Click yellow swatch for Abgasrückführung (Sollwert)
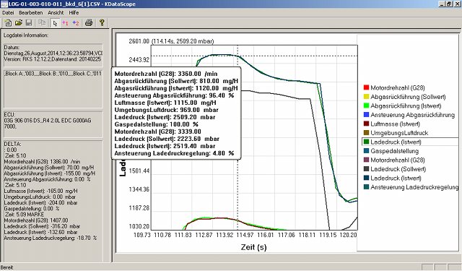 [x=366, y=97]
